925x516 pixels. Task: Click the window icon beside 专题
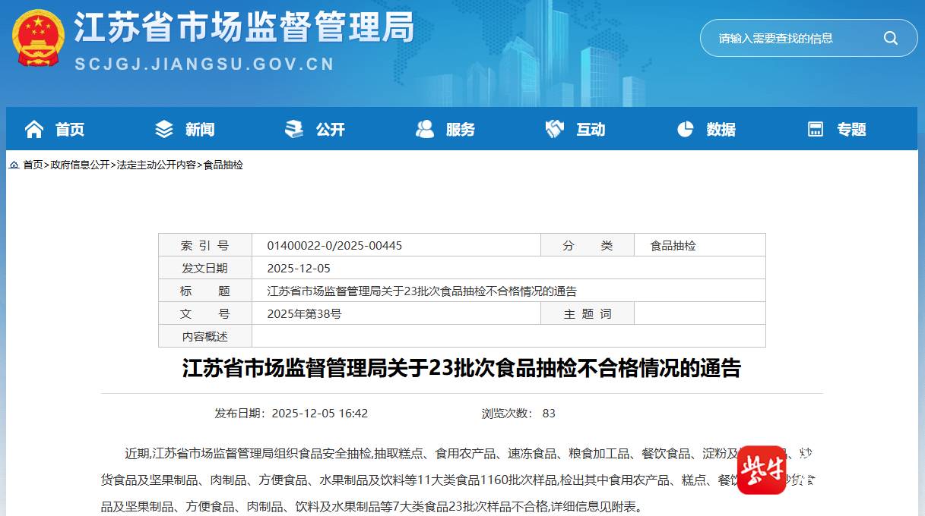[816, 130]
